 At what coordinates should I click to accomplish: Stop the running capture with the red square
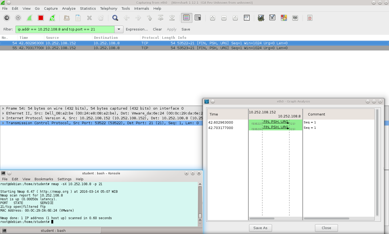coord(41,18)
